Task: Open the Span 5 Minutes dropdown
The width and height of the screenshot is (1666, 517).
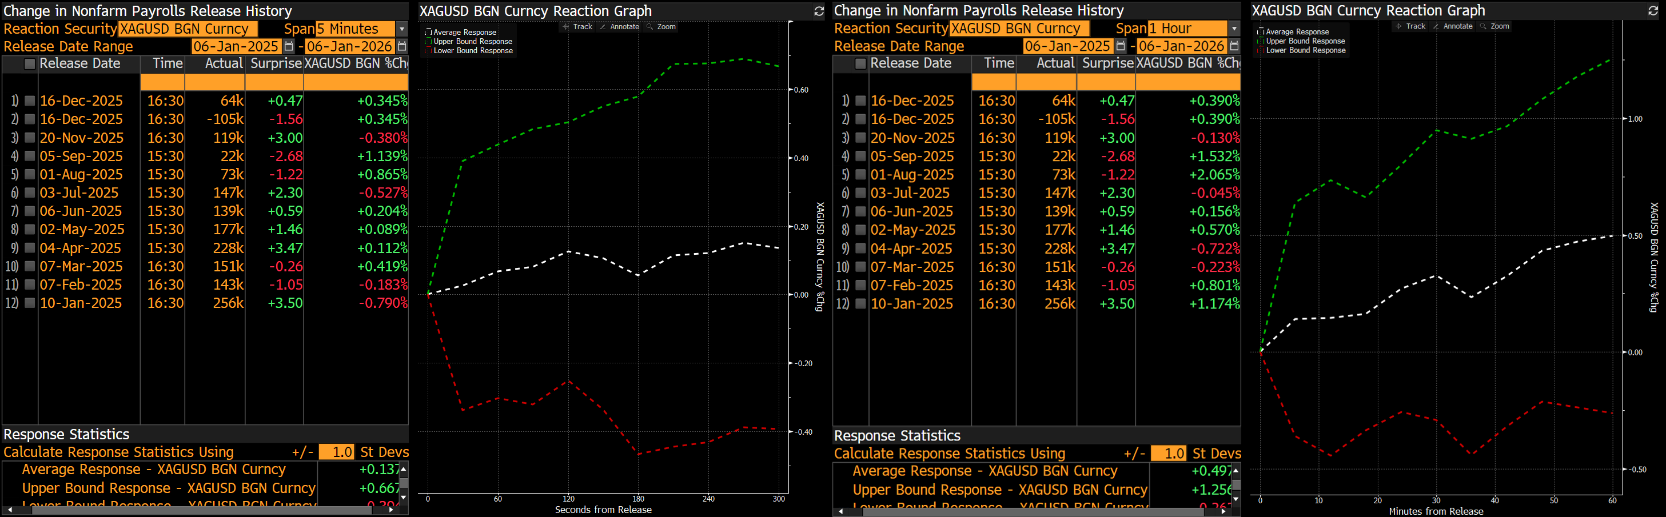Action: click(401, 29)
